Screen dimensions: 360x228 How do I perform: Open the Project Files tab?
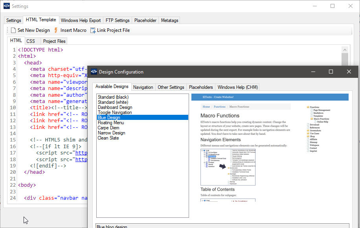click(x=54, y=41)
